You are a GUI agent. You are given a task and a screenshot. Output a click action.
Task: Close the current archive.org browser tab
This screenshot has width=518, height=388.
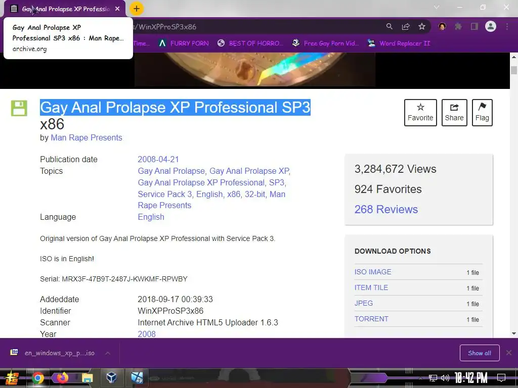click(x=117, y=9)
